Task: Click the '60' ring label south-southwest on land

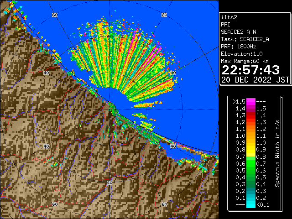Action: [55, 204]
